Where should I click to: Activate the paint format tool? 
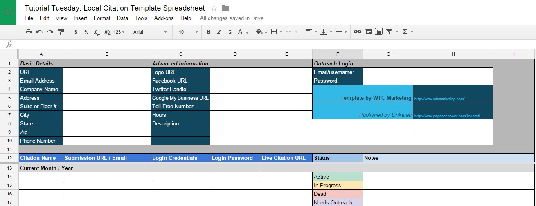click(61, 32)
